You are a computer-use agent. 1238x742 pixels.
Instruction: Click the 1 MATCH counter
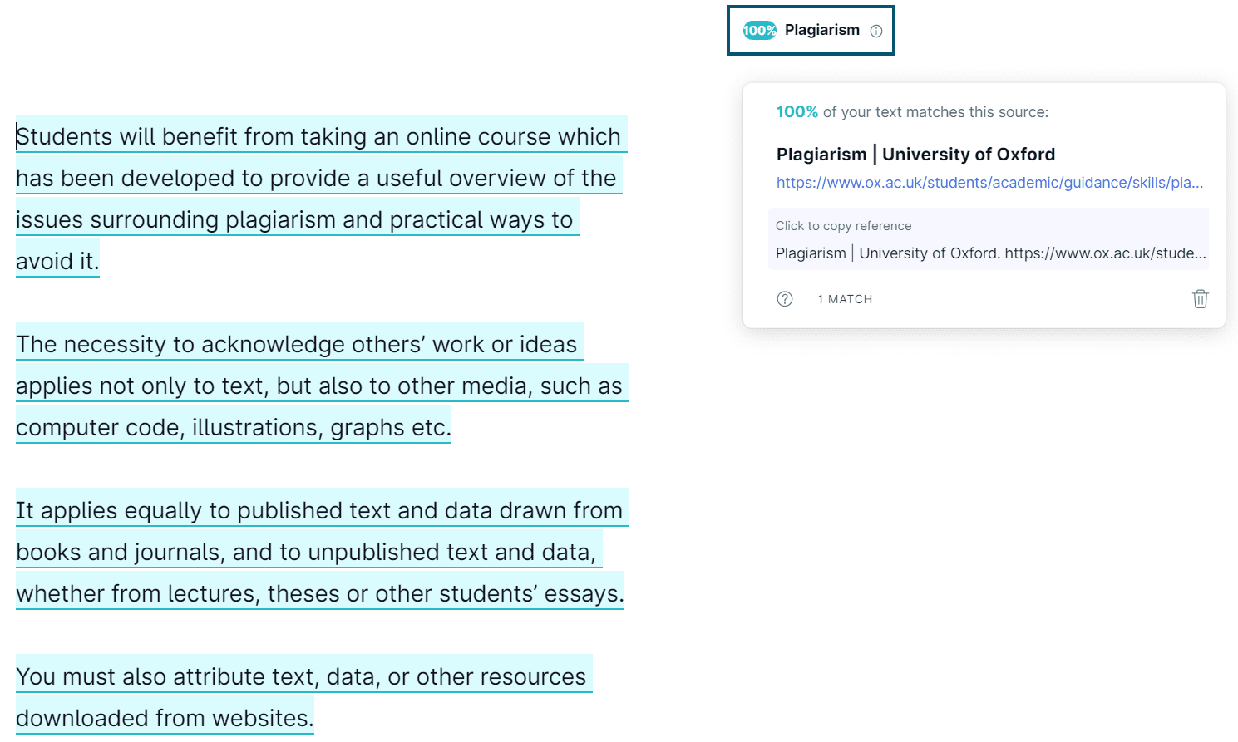845,298
